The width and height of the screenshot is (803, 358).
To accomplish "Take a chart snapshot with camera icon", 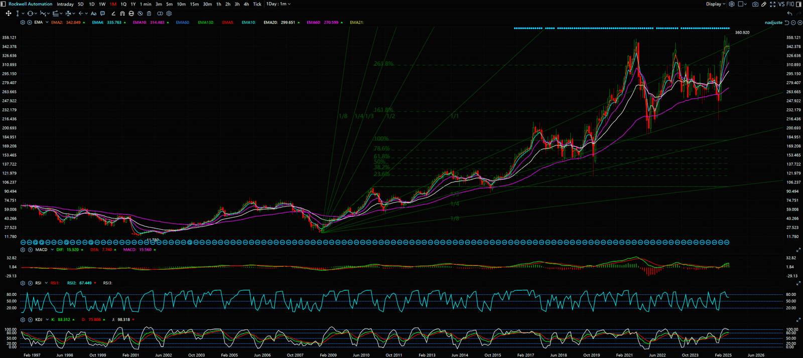I will pos(755,4).
